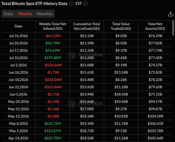Screen dimensions: 175x142
Task: Click the -$1.42B weekly inflow value
Action: tap(53, 102)
